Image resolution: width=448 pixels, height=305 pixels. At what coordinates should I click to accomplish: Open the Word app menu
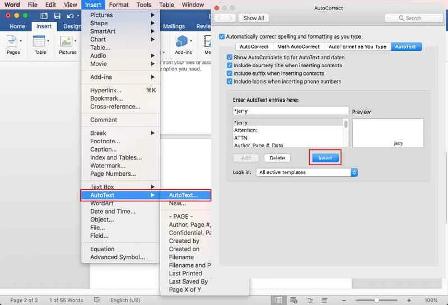pos(12,4)
